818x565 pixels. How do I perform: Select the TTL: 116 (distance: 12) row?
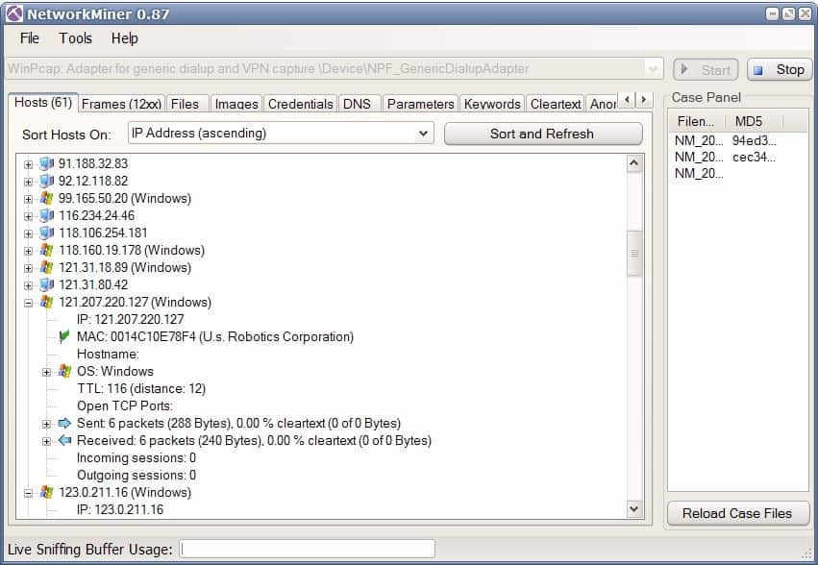click(141, 388)
